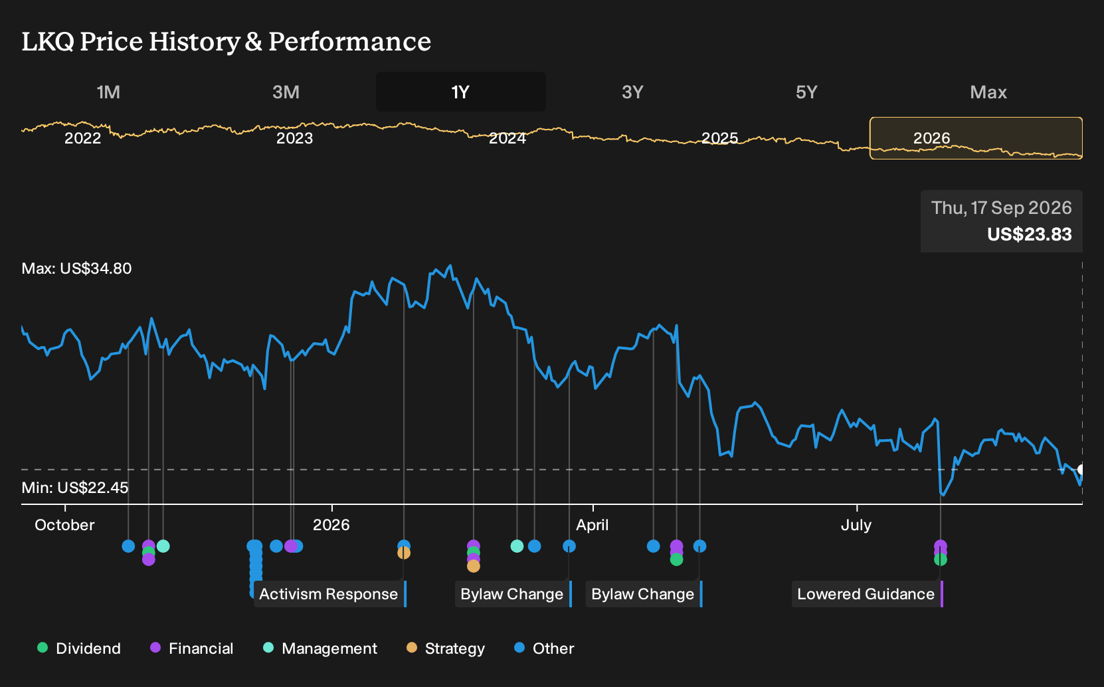Click the US$23.83 price value
This screenshot has width=1104, height=687.
tap(1030, 235)
